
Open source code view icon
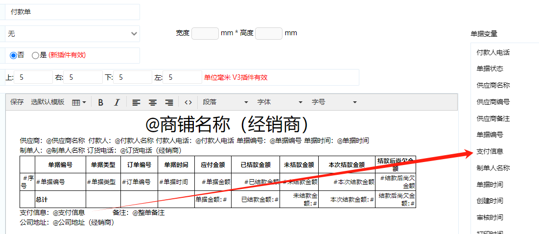tap(188, 102)
